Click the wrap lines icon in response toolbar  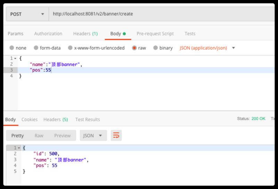pyautogui.click(x=116, y=136)
